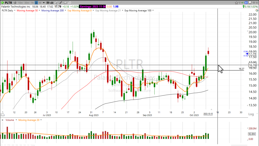259x146 pixels.
Task: Click the triangle marker near 200.0M
Action: 247,128
